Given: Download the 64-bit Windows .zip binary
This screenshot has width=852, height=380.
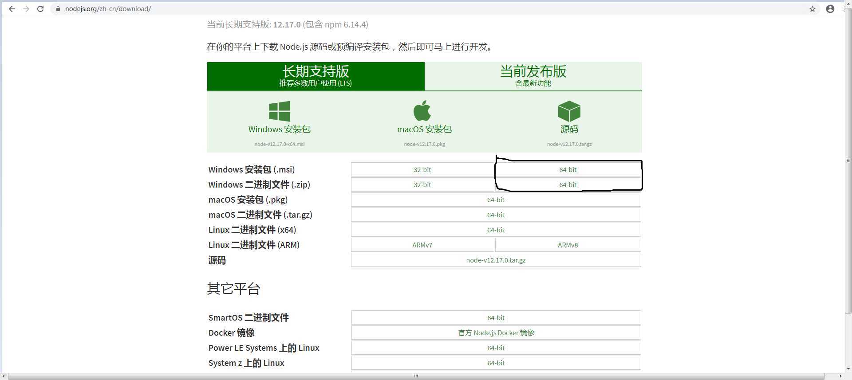Looking at the screenshot, I should tap(568, 185).
